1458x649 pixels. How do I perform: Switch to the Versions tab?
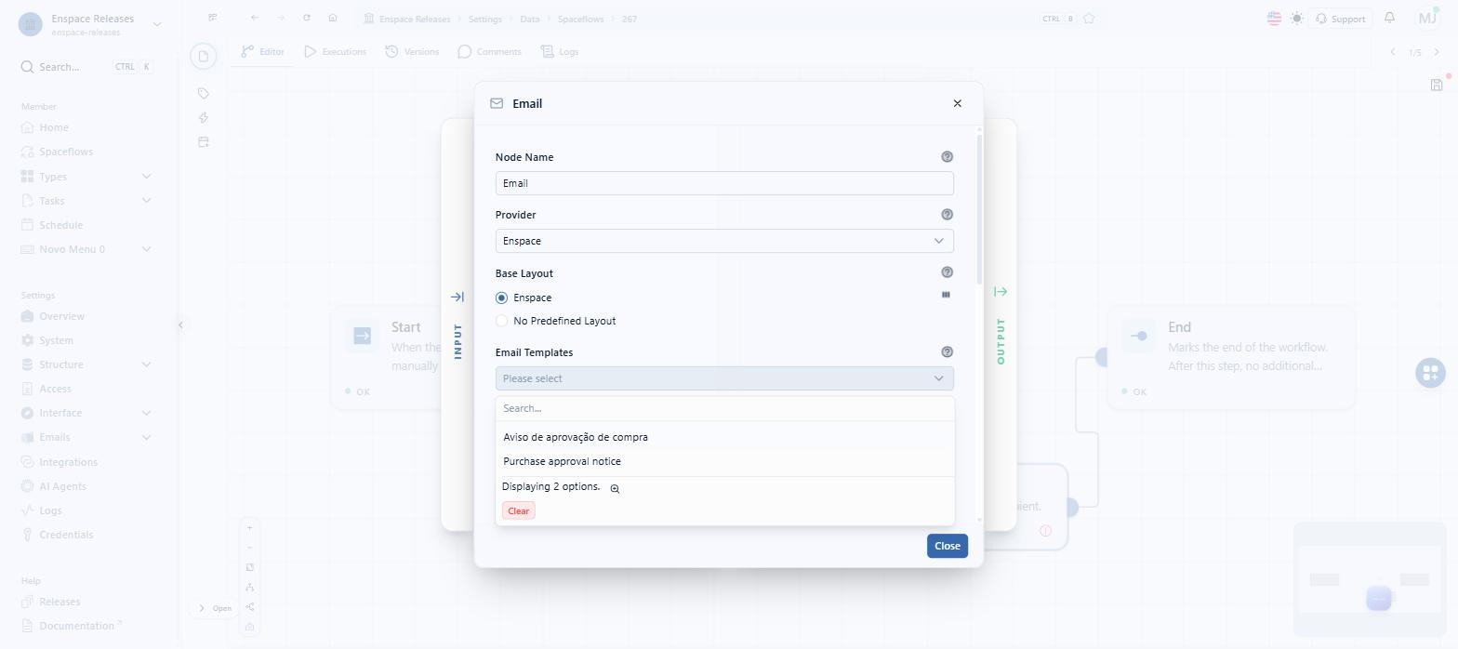pos(412,52)
